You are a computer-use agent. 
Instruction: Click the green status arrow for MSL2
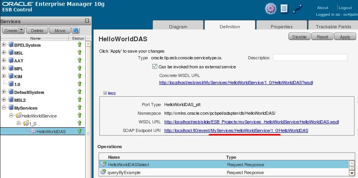[79, 99]
